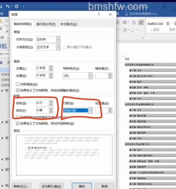Click into the 右侧(R) field showing 0 字符
Viewport: 176px width, 189px height.
pos(42,76)
